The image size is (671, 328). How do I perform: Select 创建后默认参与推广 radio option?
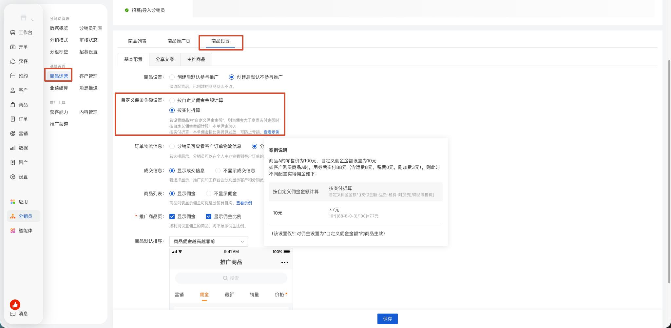[x=172, y=77]
